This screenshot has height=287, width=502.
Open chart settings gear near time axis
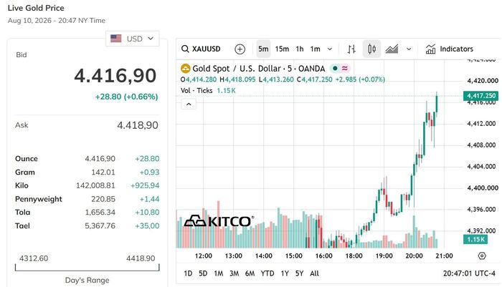click(x=482, y=256)
